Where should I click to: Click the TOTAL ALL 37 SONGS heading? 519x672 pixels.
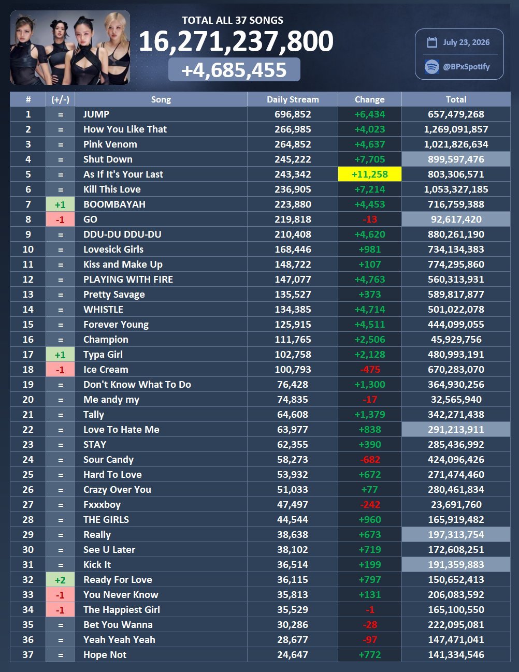[233, 21]
